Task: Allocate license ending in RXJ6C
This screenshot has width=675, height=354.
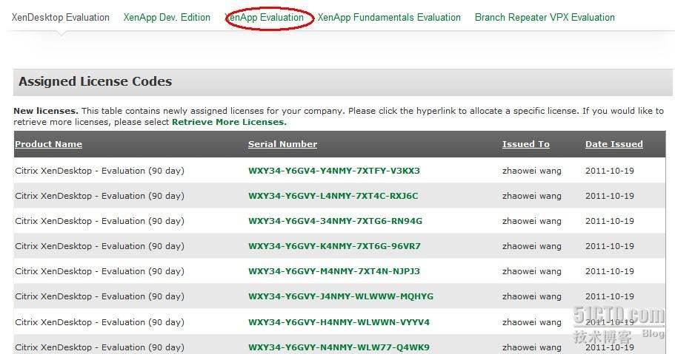Action: (x=333, y=196)
